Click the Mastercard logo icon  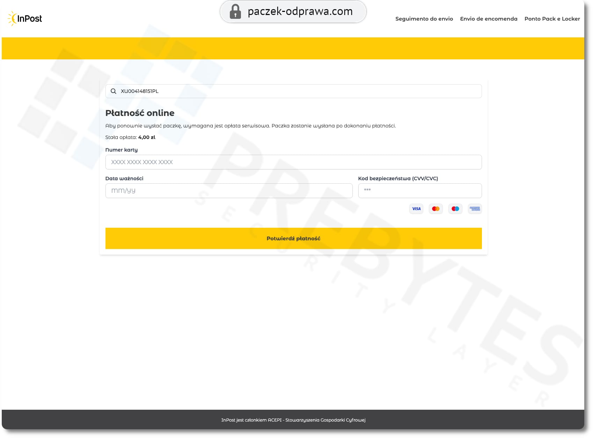435,209
